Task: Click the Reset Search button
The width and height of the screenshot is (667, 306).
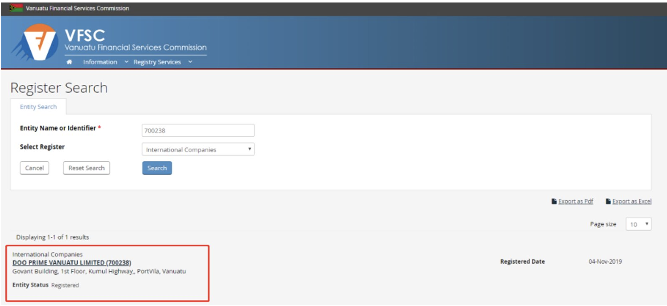Action: [86, 168]
